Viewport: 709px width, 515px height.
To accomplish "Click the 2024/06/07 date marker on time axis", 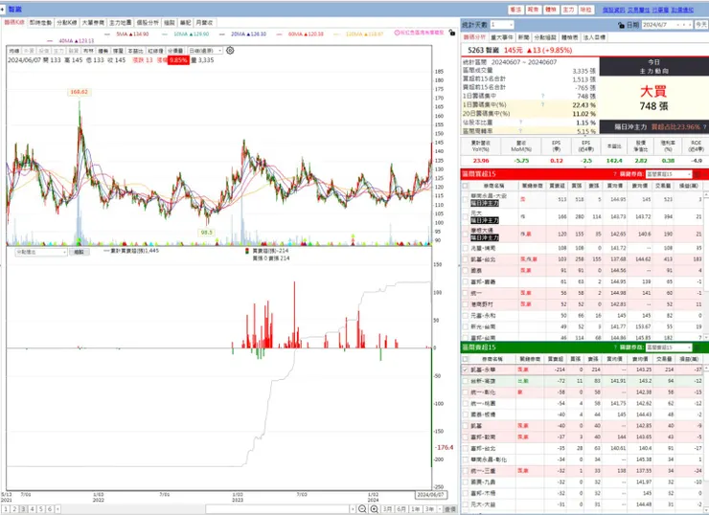I will pyautogui.click(x=430, y=495).
